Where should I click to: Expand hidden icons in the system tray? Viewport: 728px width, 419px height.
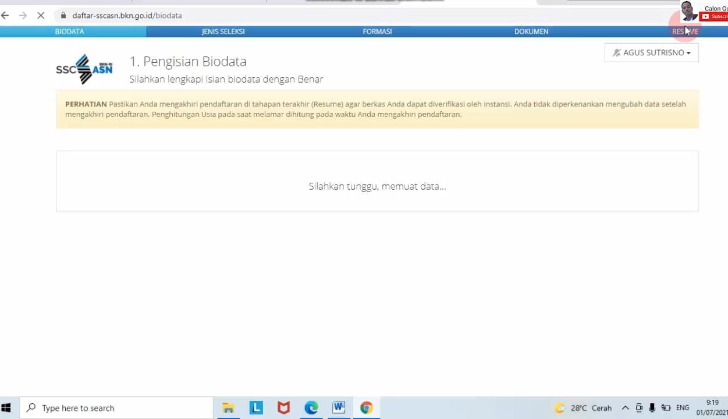click(625, 408)
